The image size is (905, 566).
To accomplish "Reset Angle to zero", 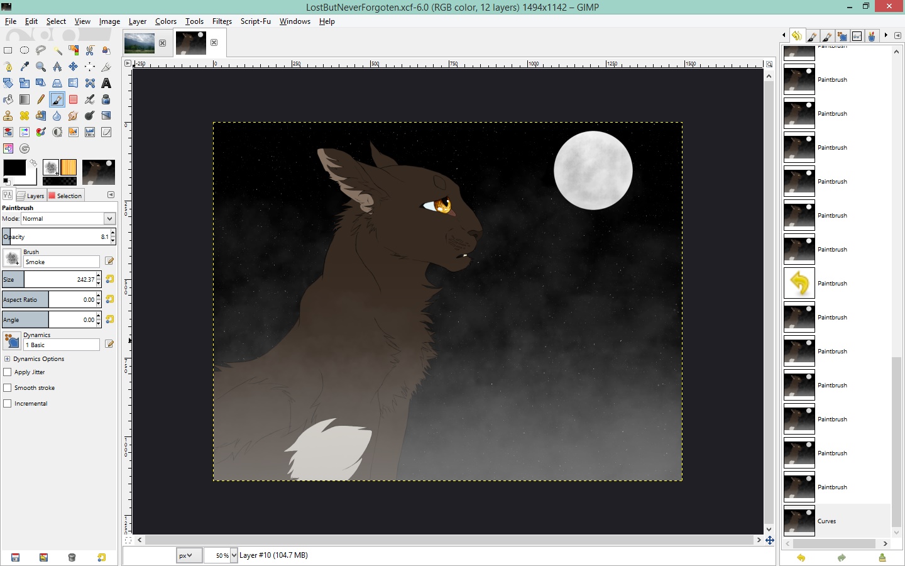I will (110, 319).
